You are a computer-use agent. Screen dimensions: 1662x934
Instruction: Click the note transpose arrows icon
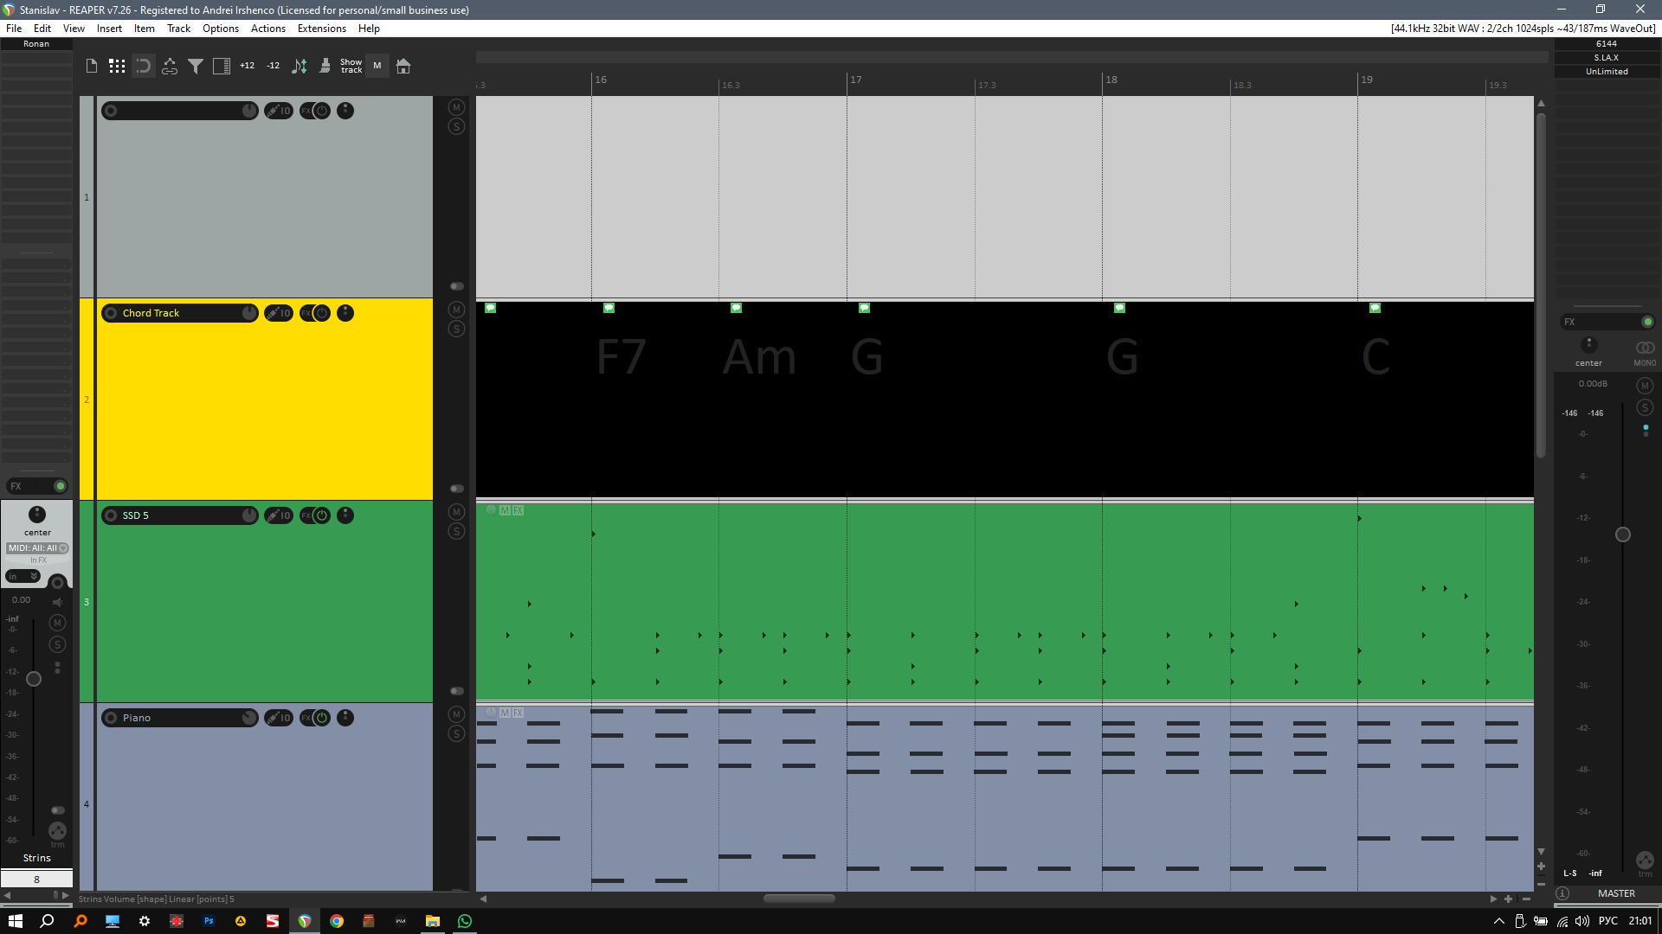(300, 66)
